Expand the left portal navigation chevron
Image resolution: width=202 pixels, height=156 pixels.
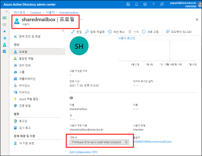tap(6, 11)
